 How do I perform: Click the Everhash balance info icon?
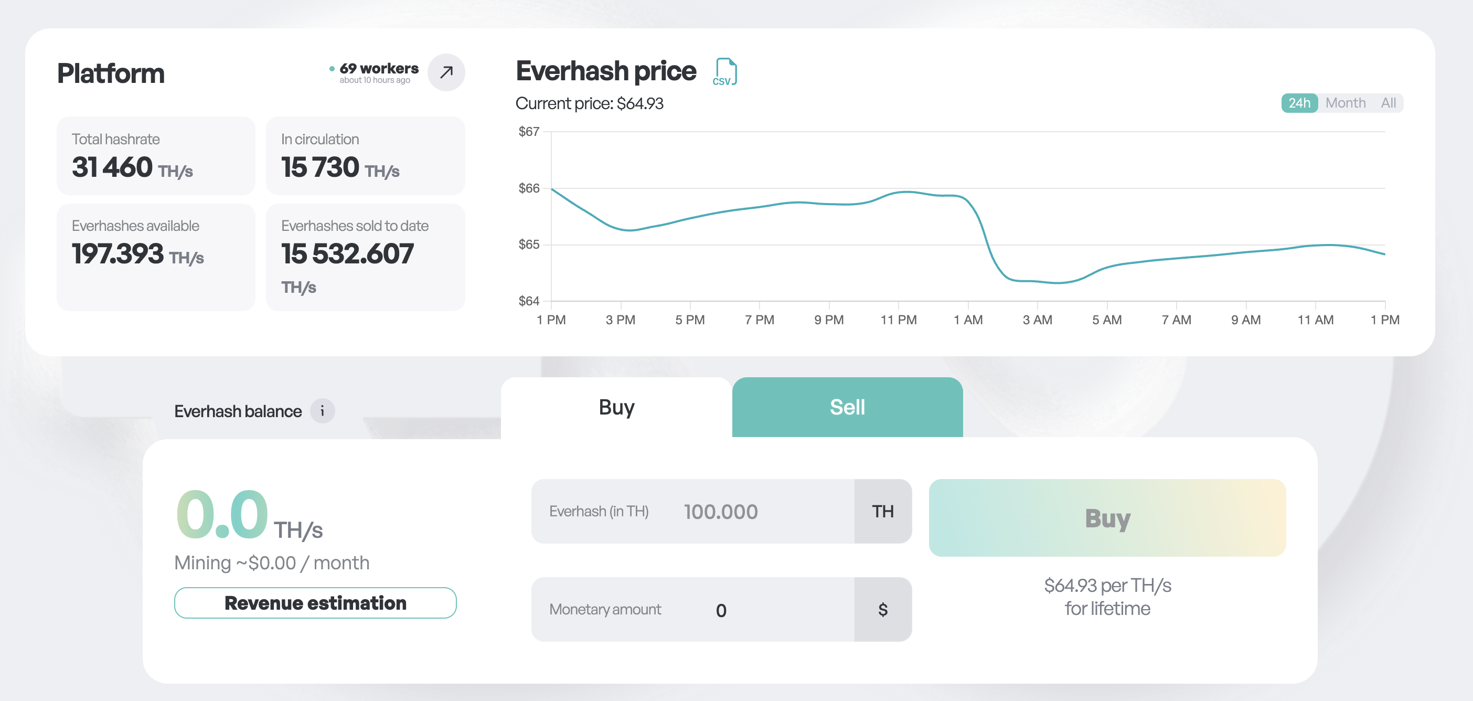322,410
